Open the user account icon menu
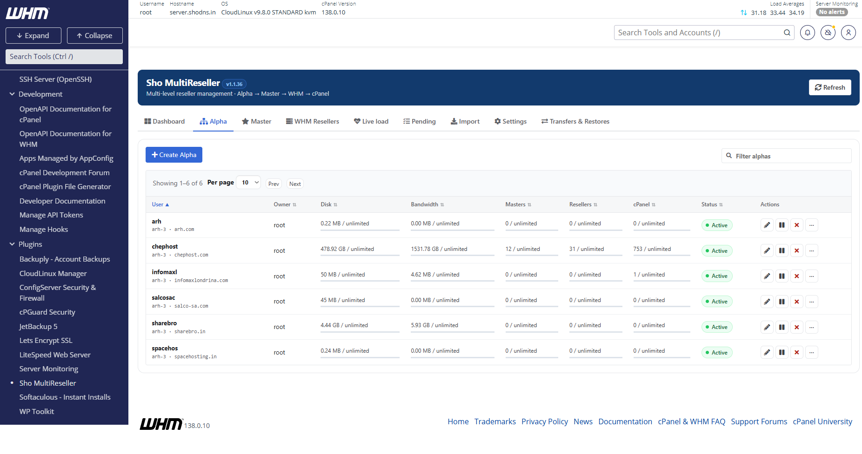Screen dimensions: 862x454 (849, 33)
